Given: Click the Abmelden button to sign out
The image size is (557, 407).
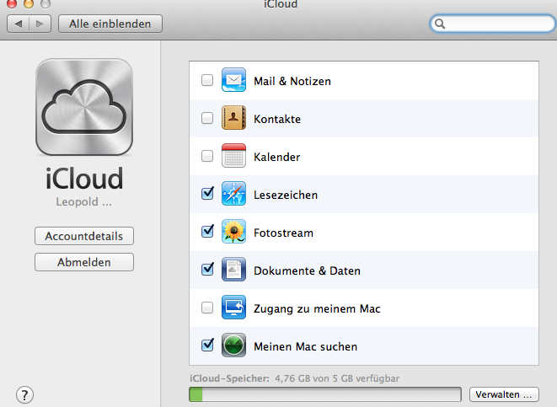Looking at the screenshot, I should click(84, 262).
